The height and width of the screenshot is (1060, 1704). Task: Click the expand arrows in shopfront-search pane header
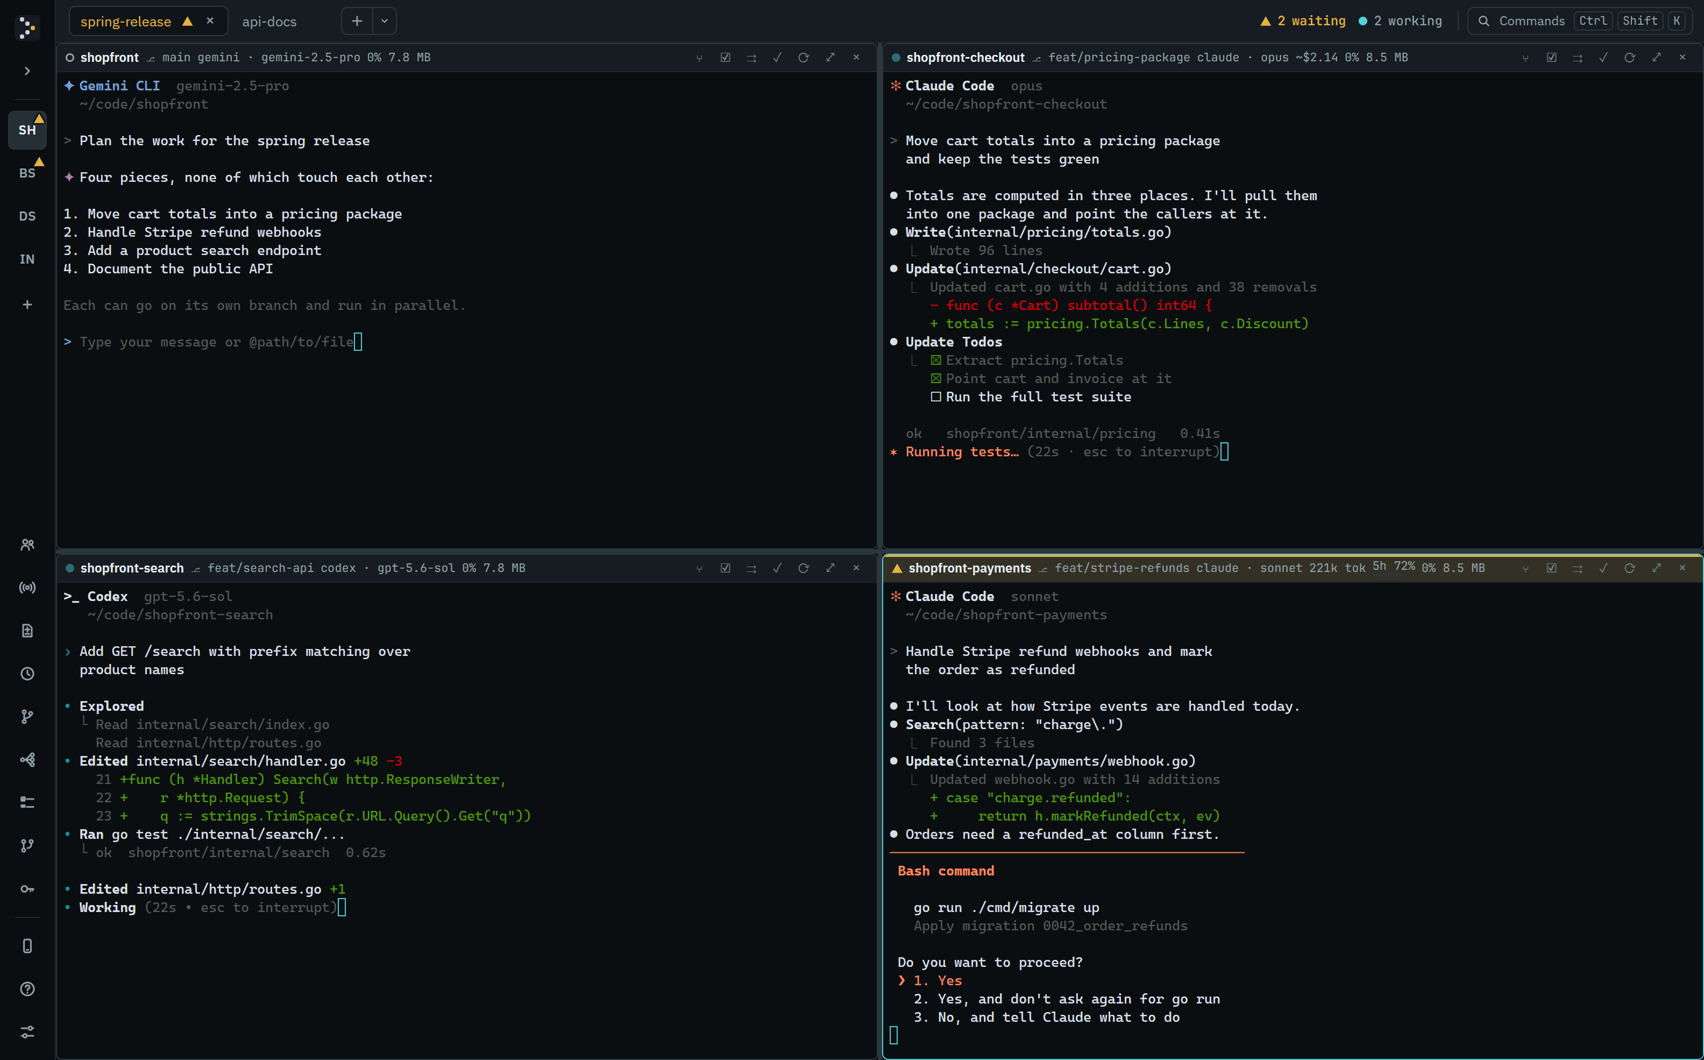[830, 568]
